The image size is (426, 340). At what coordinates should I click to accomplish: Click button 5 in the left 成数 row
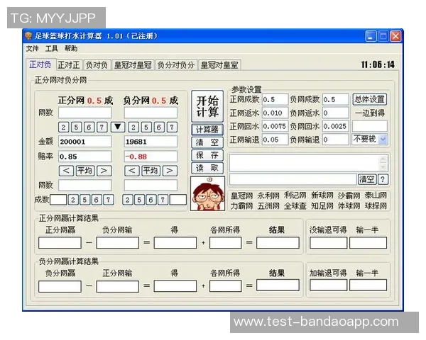tap(84, 200)
